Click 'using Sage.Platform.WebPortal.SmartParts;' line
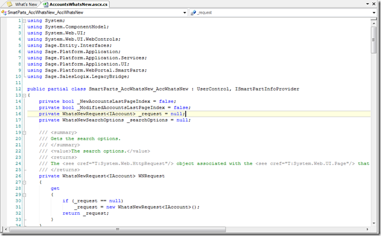Image resolution: width=381 pixels, height=236 pixels. point(87,70)
